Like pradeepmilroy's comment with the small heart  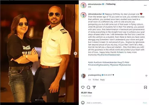pyautogui.click(x=146, y=76)
